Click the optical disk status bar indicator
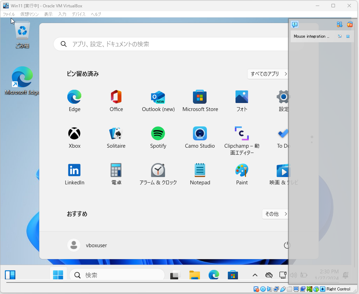359x294 pixels. (x=263, y=289)
